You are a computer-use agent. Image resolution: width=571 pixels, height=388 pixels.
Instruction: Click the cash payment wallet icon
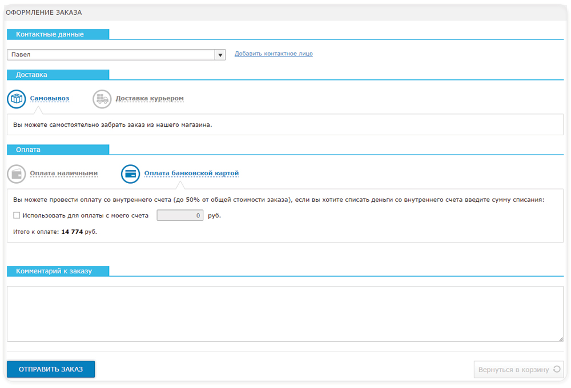pyautogui.click(x=17, y=174)
